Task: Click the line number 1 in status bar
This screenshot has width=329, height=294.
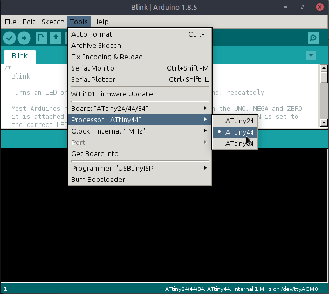Action: [5, 289]
